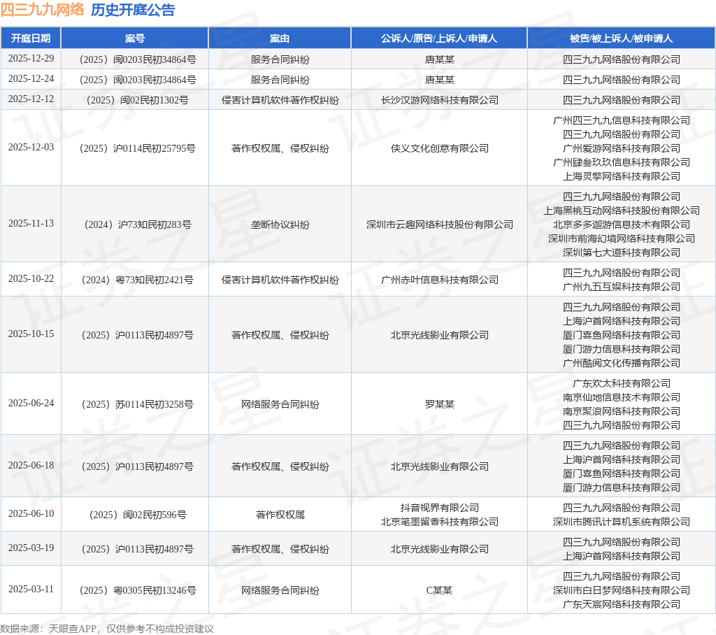
Task: Click date cell 2025-12-12
Action: (31, 99)
